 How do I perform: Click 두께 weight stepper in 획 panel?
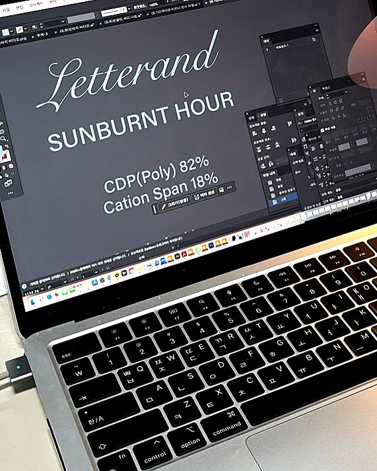pos(327,96)
